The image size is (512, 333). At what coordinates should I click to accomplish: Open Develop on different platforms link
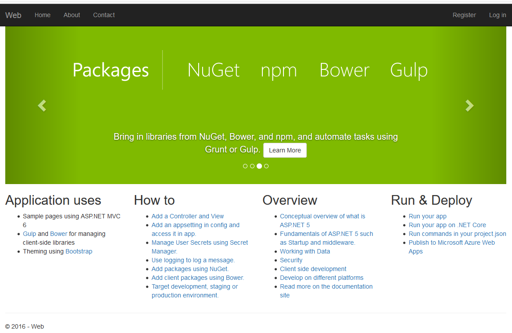322,278
